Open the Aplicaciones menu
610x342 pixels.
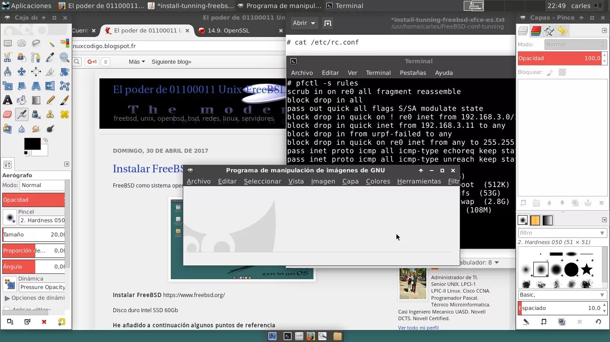pos(26,6)
